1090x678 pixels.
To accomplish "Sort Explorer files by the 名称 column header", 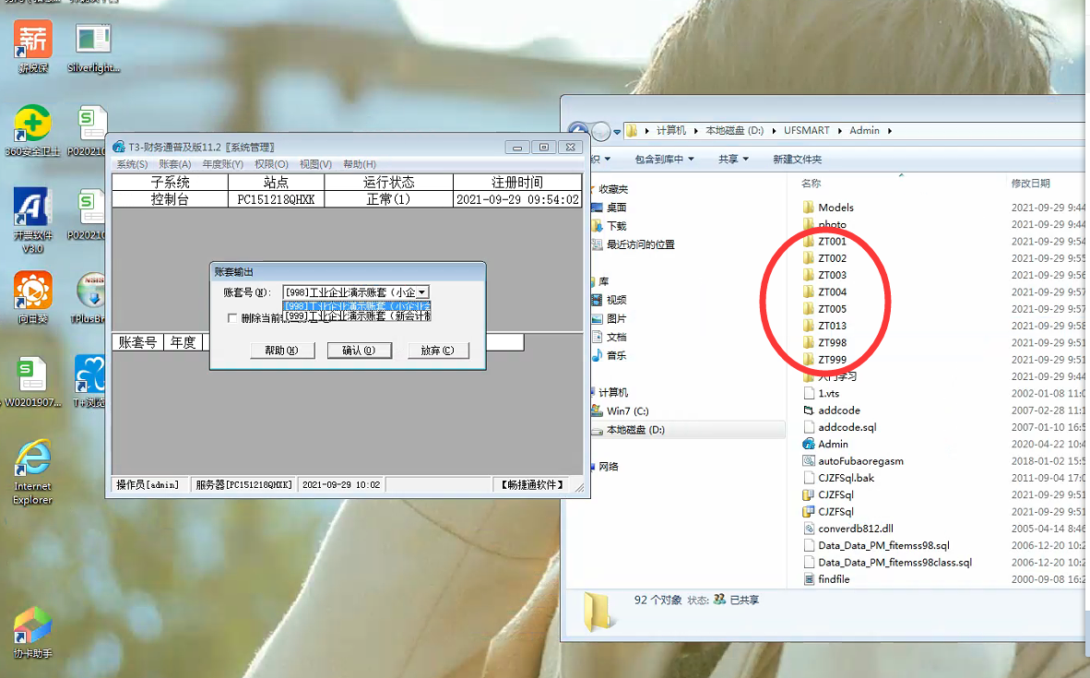I will 812,184.
